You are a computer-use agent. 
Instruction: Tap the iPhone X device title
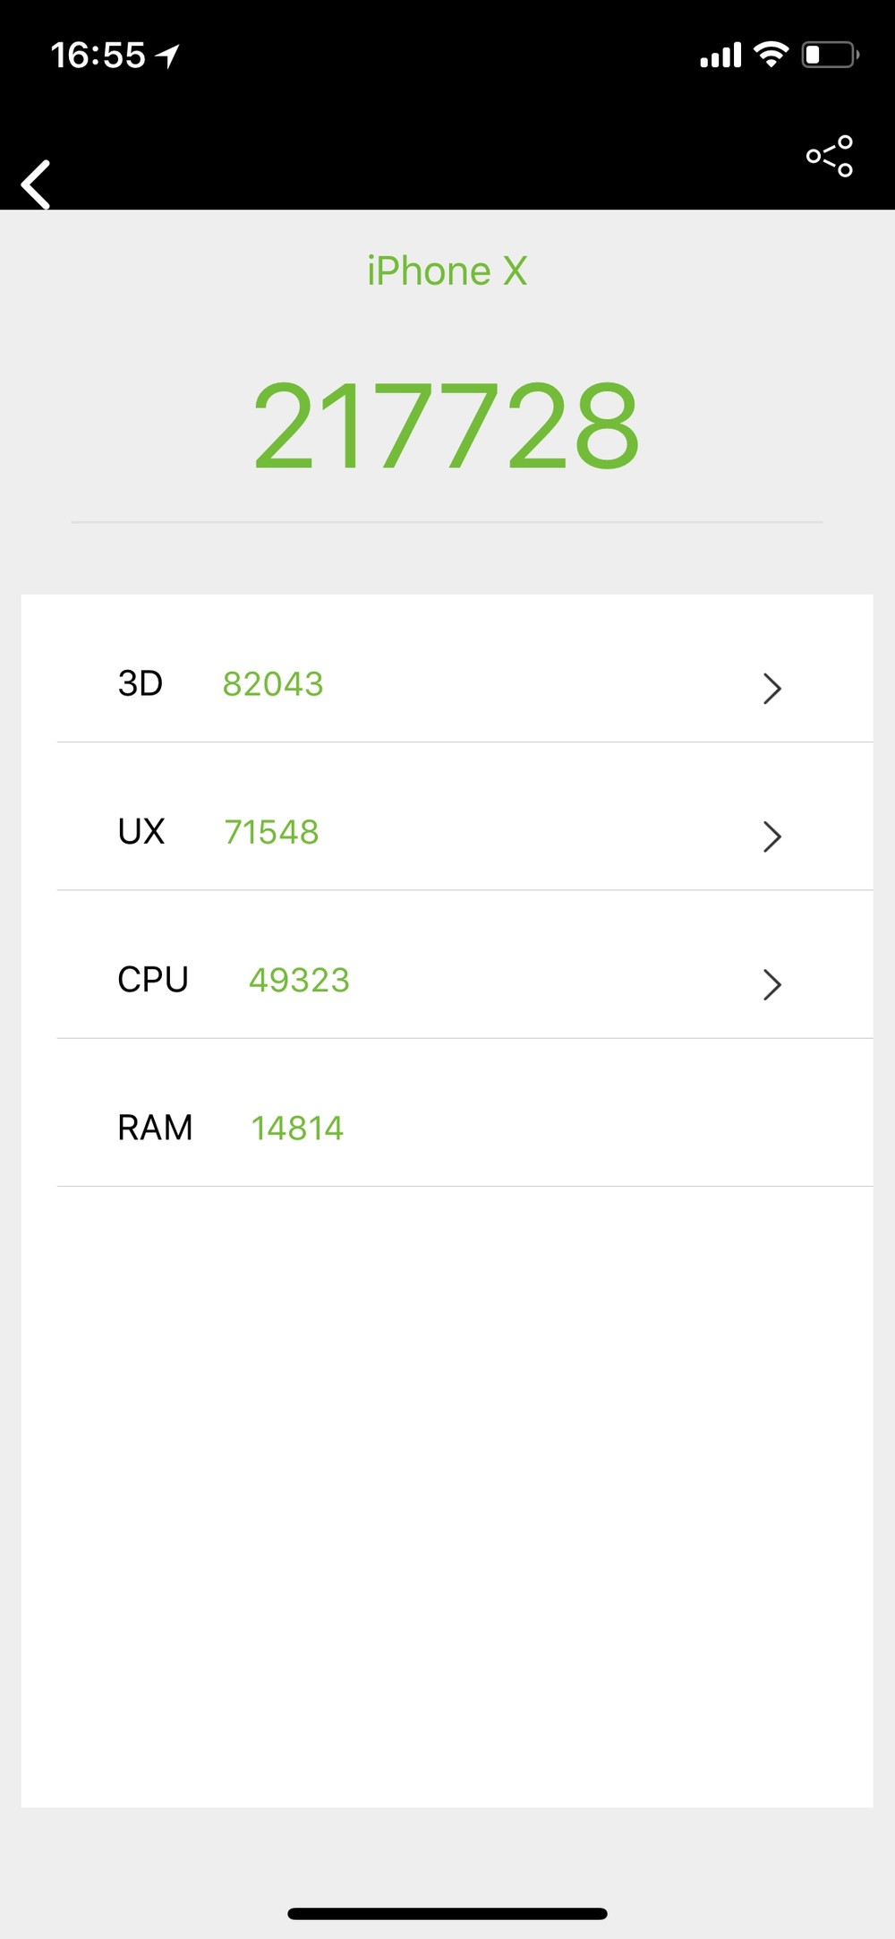(447, 271)
